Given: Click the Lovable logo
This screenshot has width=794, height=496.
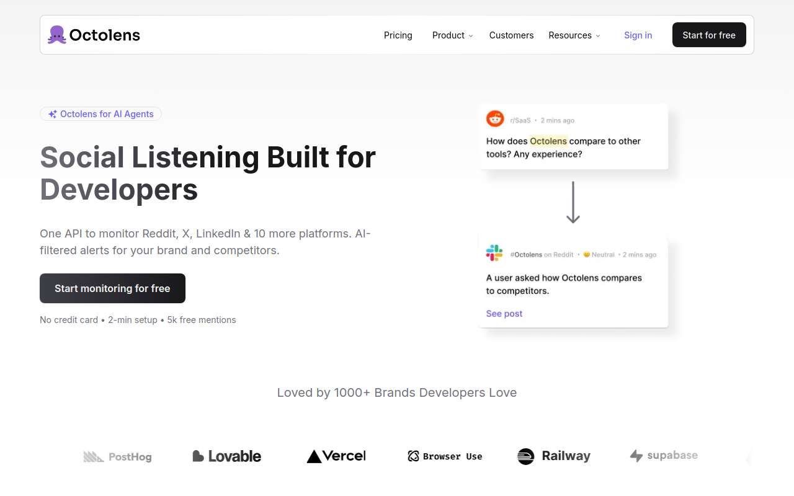Looking at the screenshot, I should pyautogui.click(x=226, y=456).
